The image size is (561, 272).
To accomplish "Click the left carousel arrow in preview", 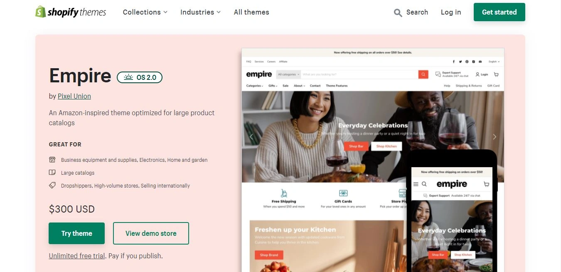I will (251, 136).
